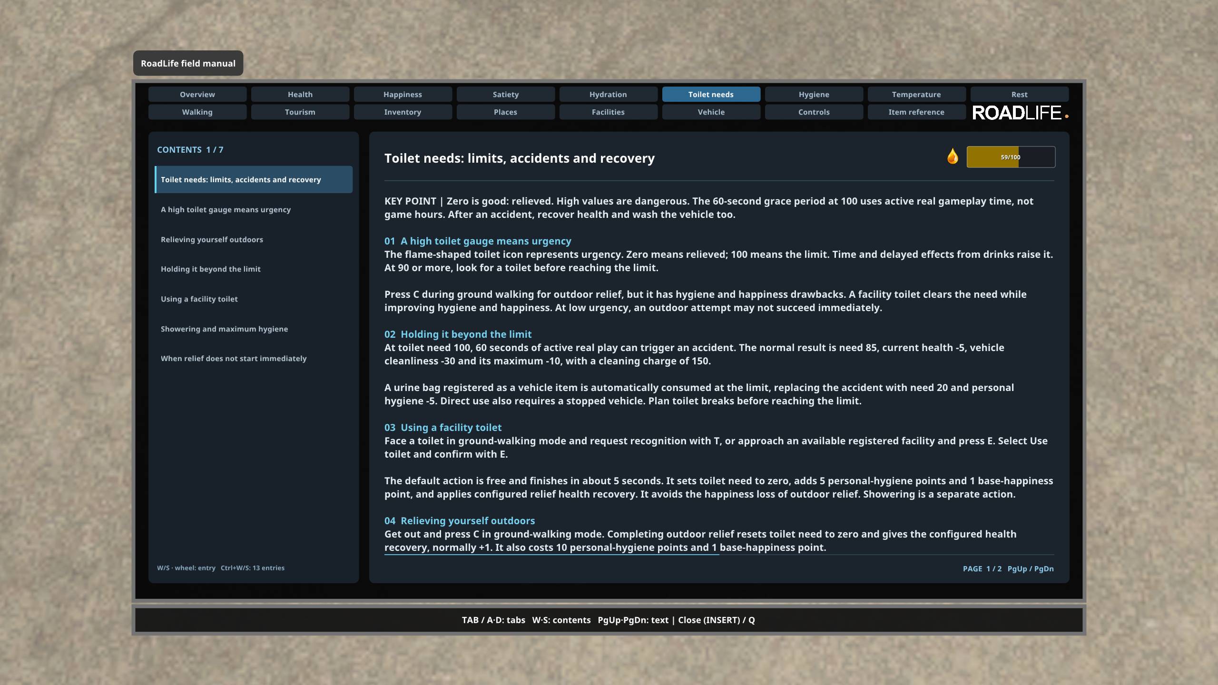Select the Toilet needs tab
The height and width of the screenshot is (685, 1218).
[711, 94]
